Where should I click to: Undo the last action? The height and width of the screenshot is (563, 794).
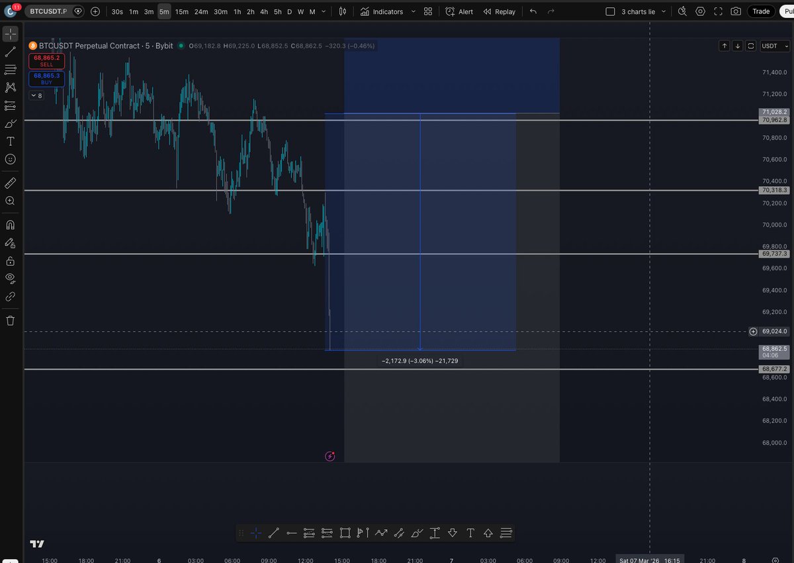(533, 11)
